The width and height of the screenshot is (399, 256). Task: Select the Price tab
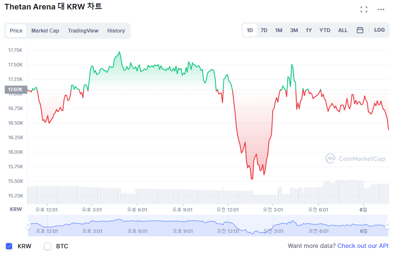click(x=16, y=31)
